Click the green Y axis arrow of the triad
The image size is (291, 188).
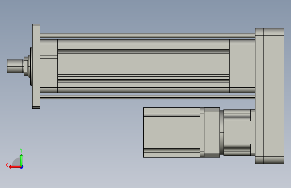[x=21, y=160]
